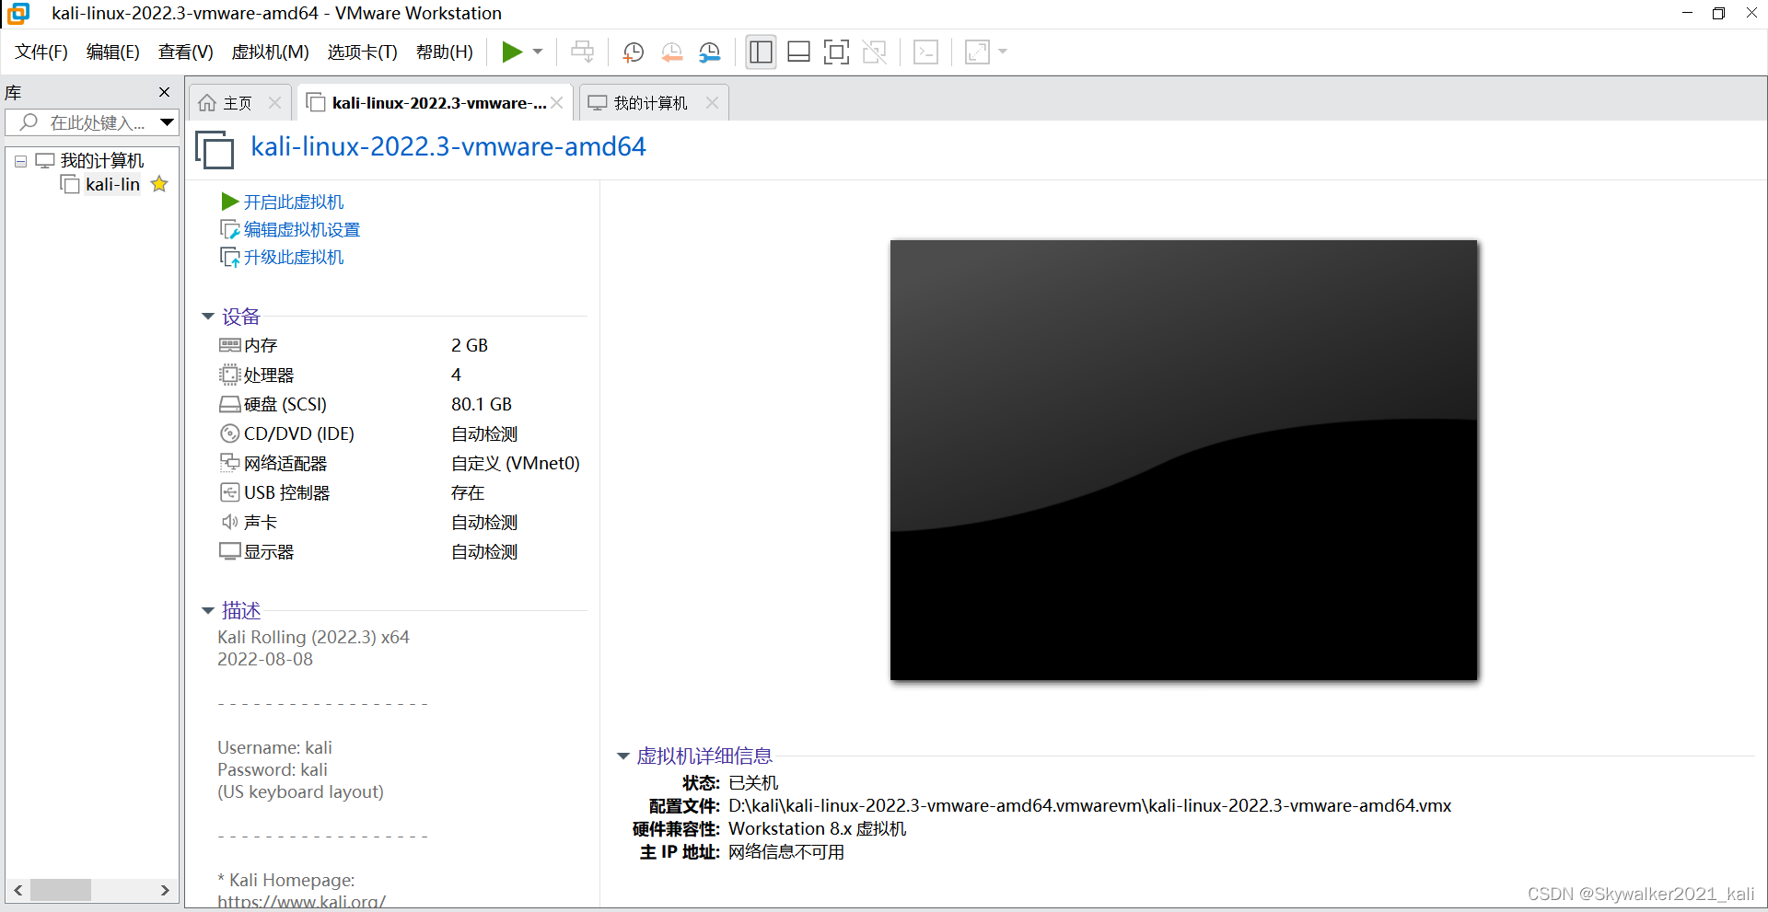Screen dimensions: 1768x912
Task: Toggle the thumbnail bar view icon
Action: tap(798, 52)
